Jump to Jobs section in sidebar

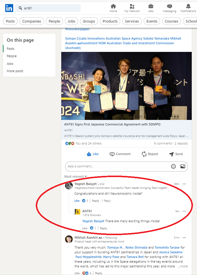pos(10,64)
